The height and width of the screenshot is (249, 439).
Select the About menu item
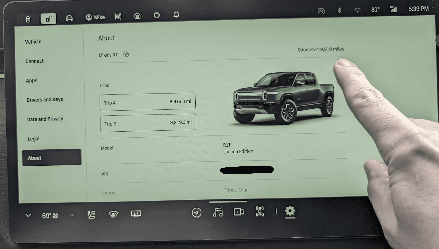tap(52, 157)
